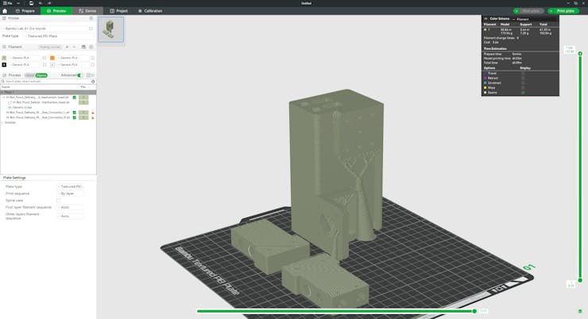Switch to the Prepare tab
Screen dimensions: 588x319
[x=25, y=11]
